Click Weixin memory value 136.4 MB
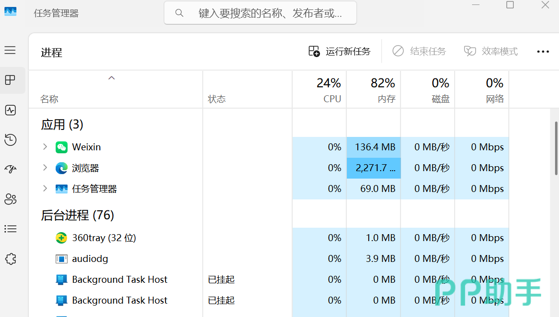Screen dimensions: 559x317 (375, 147)
